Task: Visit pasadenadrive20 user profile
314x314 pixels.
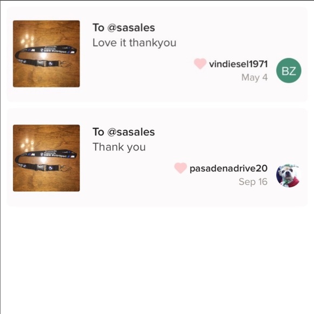Action: coord(228,168)
